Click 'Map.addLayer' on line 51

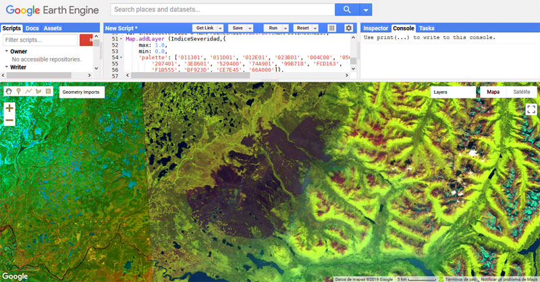[x=145, y=39]
